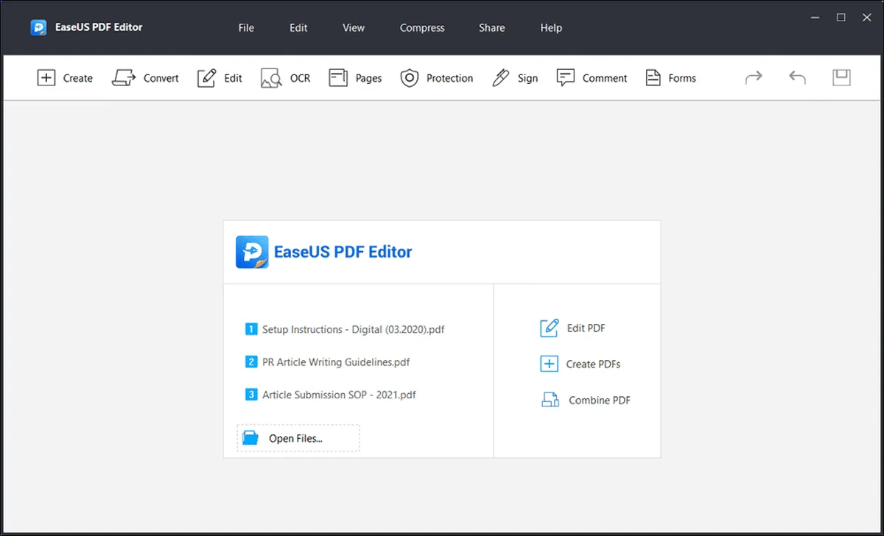Click the Create plus icon in toolbar
The width and height of the screenshot is (884, 536).
point(46,78)
